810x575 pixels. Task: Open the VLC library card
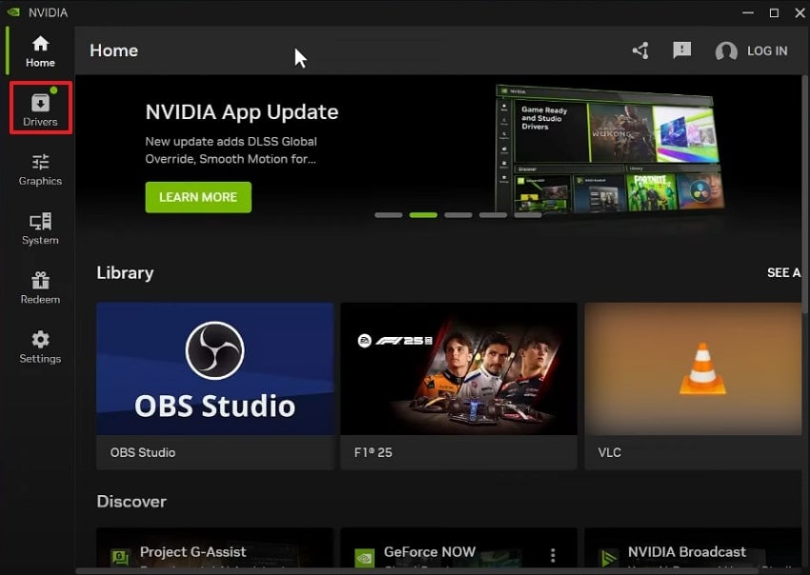click(693, 387)
